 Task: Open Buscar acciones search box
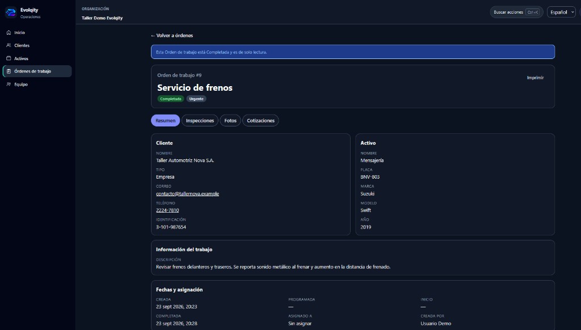516,12
